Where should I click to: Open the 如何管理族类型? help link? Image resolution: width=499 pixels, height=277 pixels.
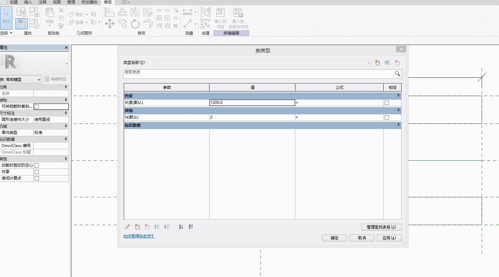point(139,236)
